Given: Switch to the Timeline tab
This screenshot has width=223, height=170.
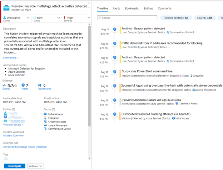Looking at the screenshot, I should point(103,9).
